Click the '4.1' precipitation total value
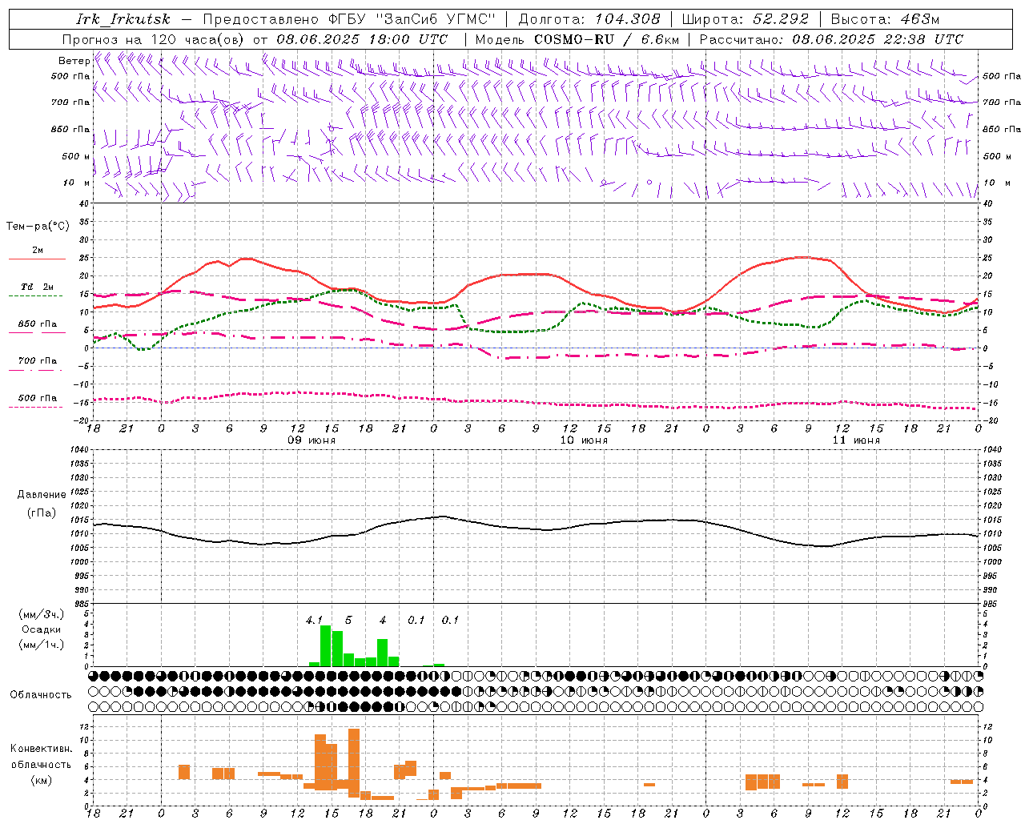This screenshot has height=820, width=1025. (x=314, y=620)
